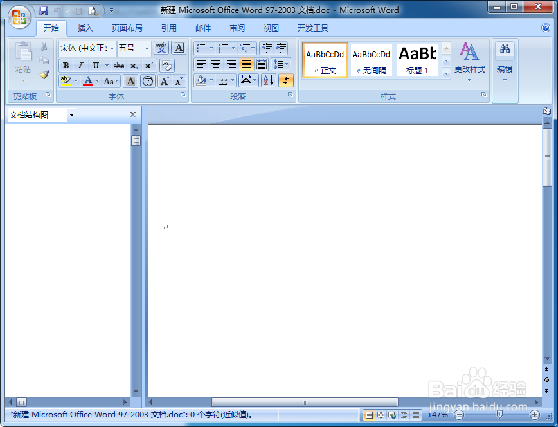
Task: Click the Paste clipboard icon
Action: coord(23,52)
